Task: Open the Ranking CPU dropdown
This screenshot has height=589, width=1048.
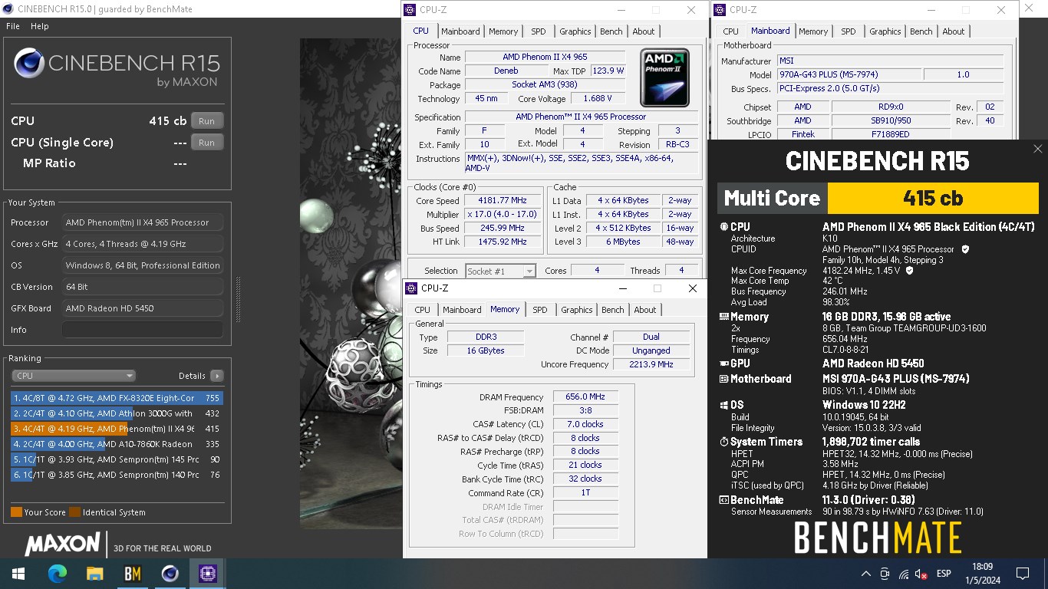Action: click(74, 376)
